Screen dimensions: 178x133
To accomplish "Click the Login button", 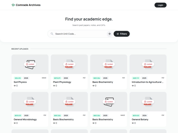I will pos(161,5).
